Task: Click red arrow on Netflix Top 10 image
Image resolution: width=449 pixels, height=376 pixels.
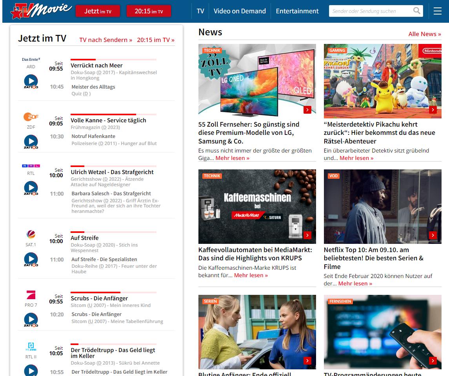Action: [433, 235]
